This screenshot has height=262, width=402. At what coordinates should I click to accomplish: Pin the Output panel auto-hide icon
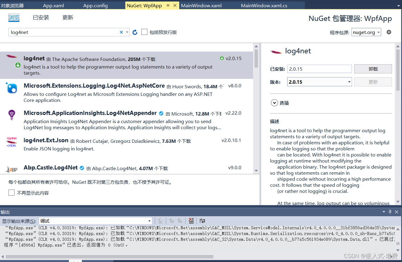[390, 212]
